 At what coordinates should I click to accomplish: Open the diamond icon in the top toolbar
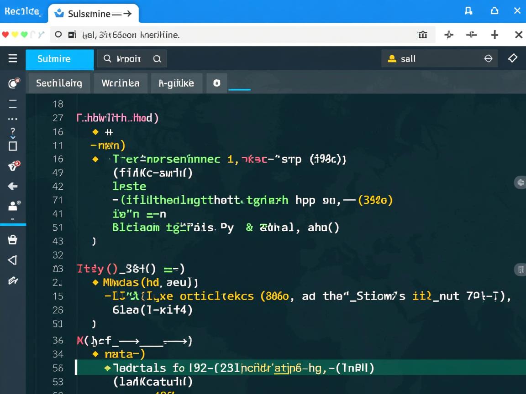click(512, 58)
